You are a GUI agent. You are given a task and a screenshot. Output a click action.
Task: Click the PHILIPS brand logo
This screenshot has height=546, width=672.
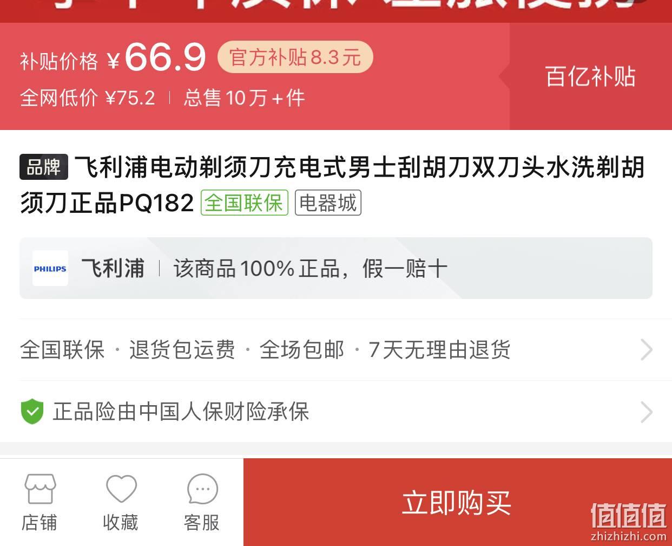50,269
